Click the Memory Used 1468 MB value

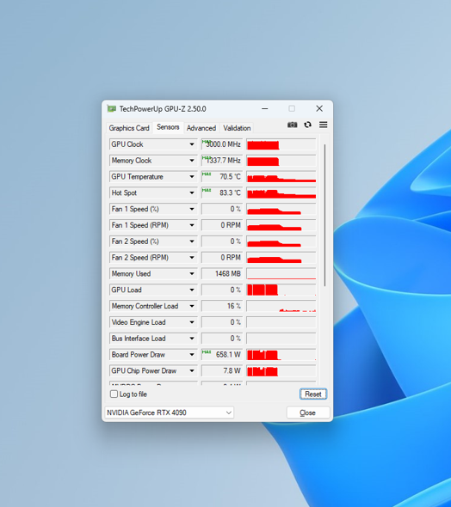tap(222, 273)
